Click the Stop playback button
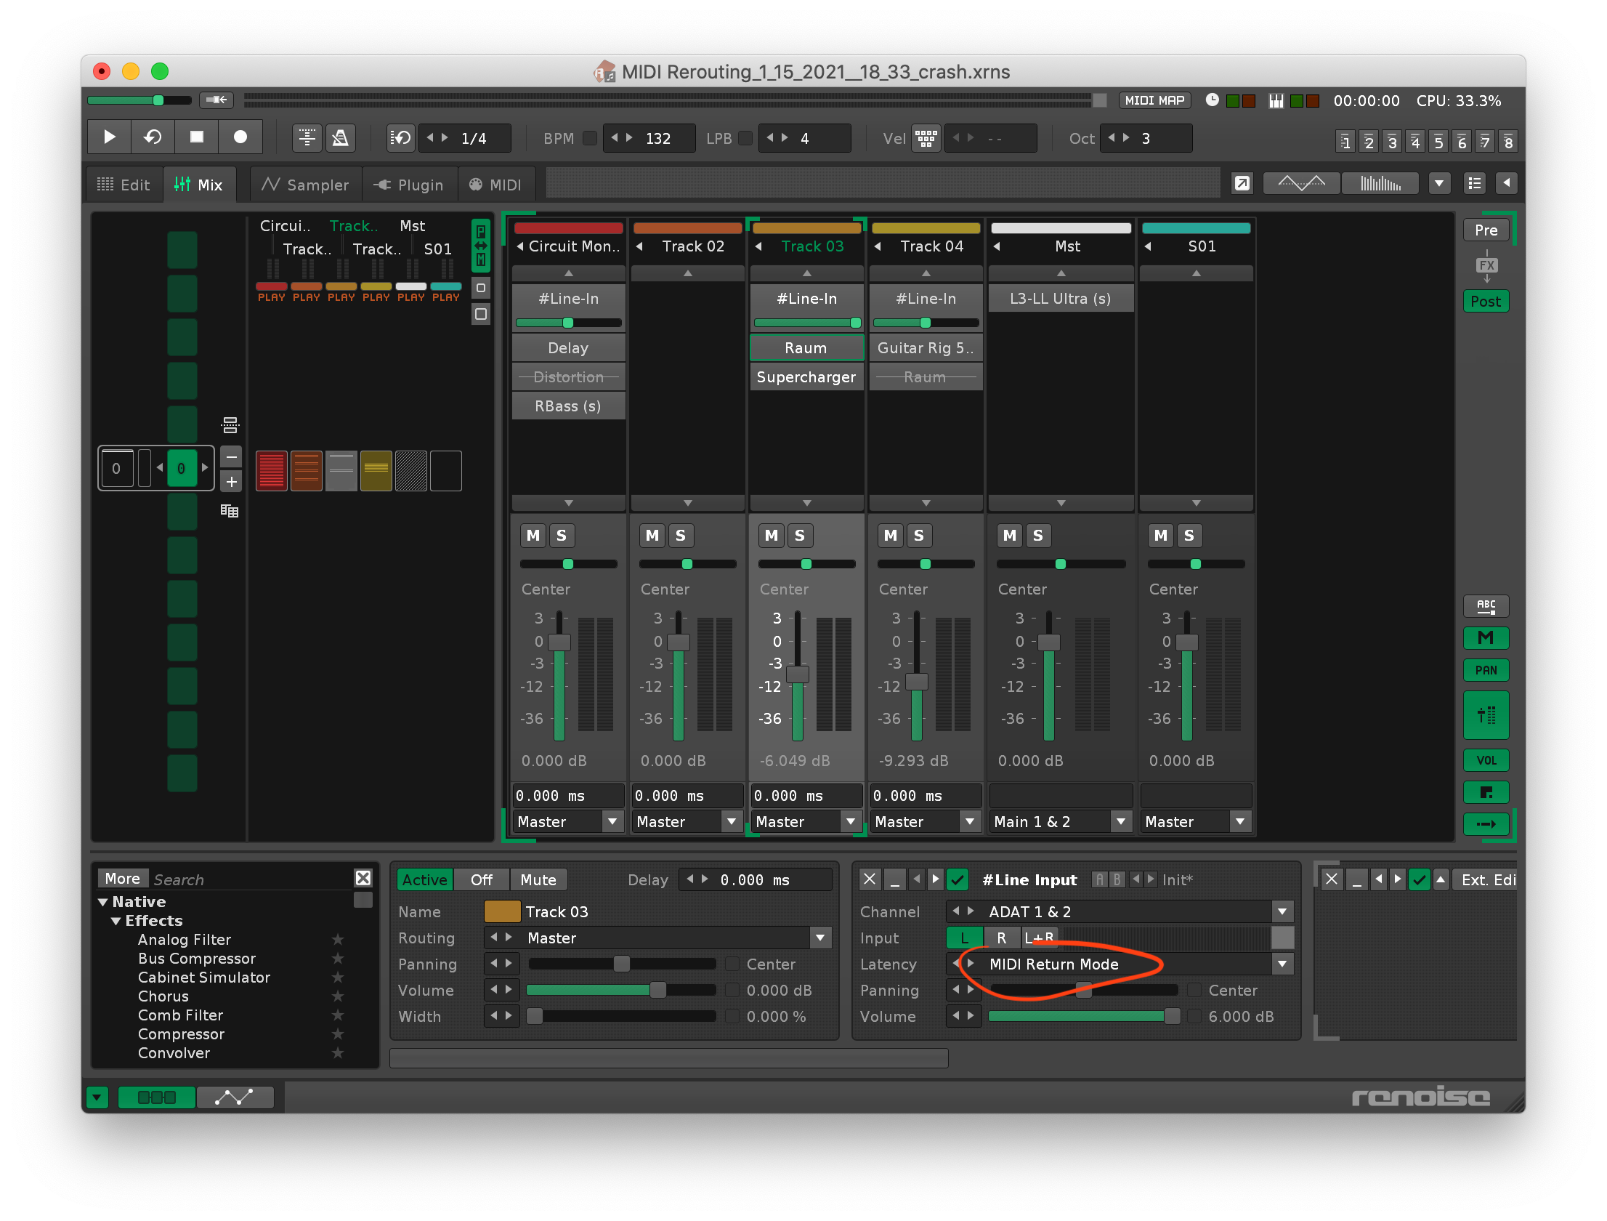Image resolution: width=1607 pixels, height=1221 pixels. point(196,137)
